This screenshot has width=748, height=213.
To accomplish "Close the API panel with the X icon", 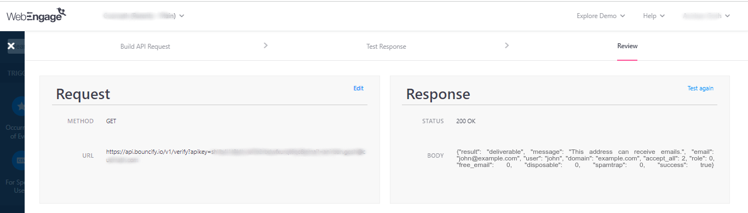I will pyautogui.click(x=11, y=46).
